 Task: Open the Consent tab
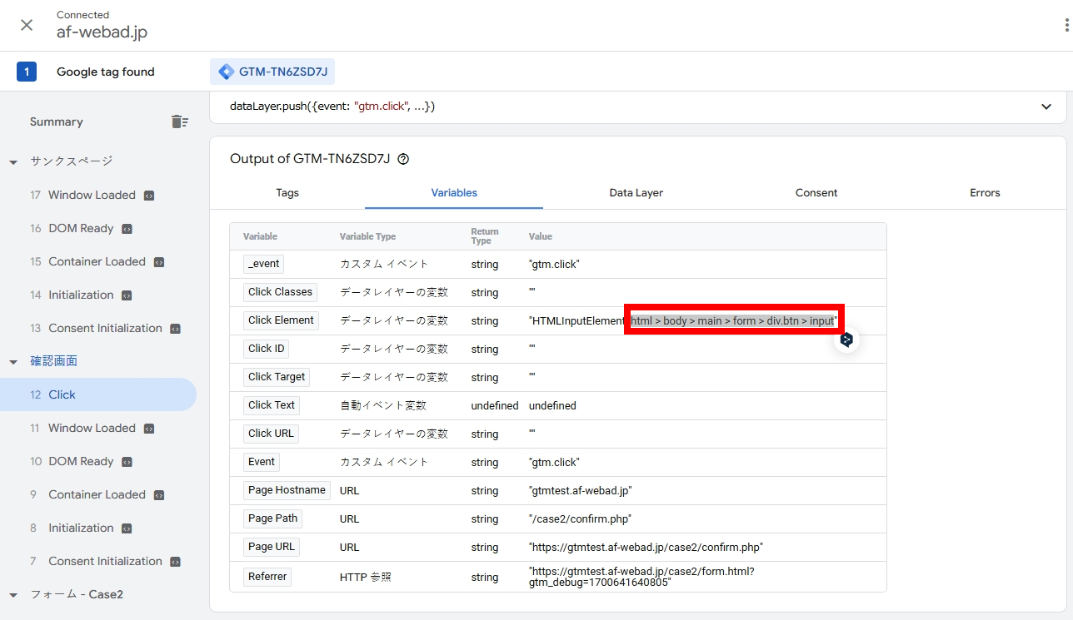pyautogui.click(x=816, y=192)
